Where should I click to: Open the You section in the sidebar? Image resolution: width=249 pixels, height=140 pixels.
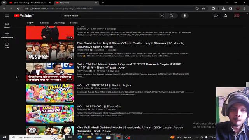(7, 45)
